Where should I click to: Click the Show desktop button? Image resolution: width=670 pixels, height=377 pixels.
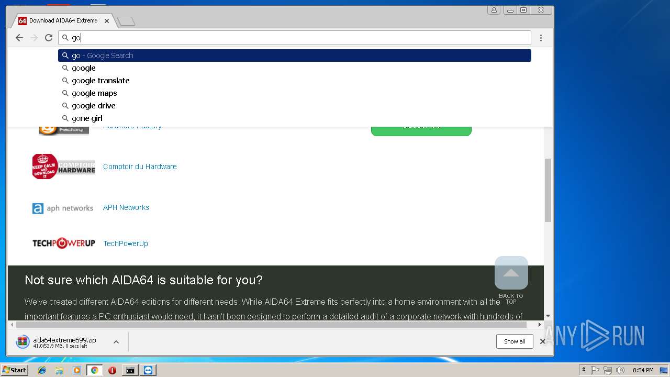[664, 370]
